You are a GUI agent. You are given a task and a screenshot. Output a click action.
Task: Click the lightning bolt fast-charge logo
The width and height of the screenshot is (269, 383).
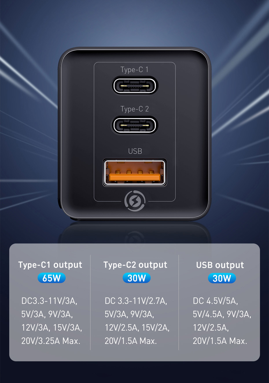point(134,201)
